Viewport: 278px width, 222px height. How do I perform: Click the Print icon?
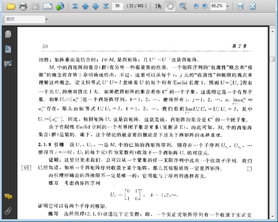tap(23, 6)
